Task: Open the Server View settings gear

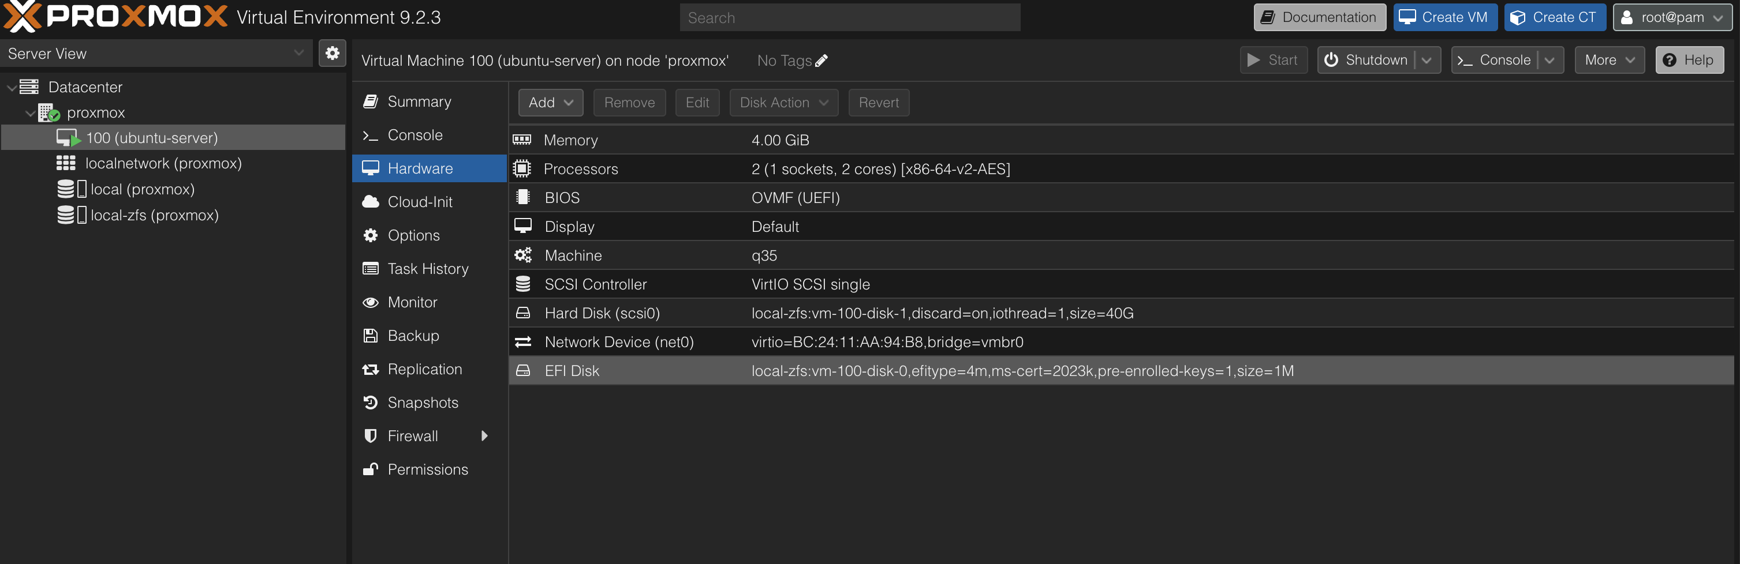Action: (x=331, y=53)
